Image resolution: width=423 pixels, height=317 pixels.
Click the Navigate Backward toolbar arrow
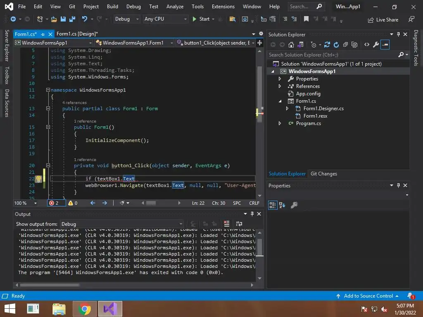click(x=13, y=19)
